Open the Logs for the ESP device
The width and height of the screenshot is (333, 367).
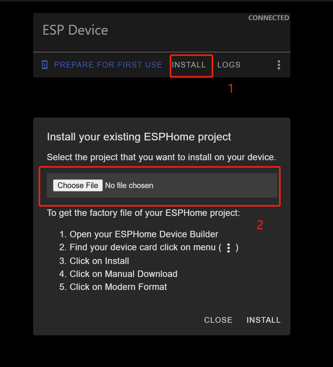[229, 65]
